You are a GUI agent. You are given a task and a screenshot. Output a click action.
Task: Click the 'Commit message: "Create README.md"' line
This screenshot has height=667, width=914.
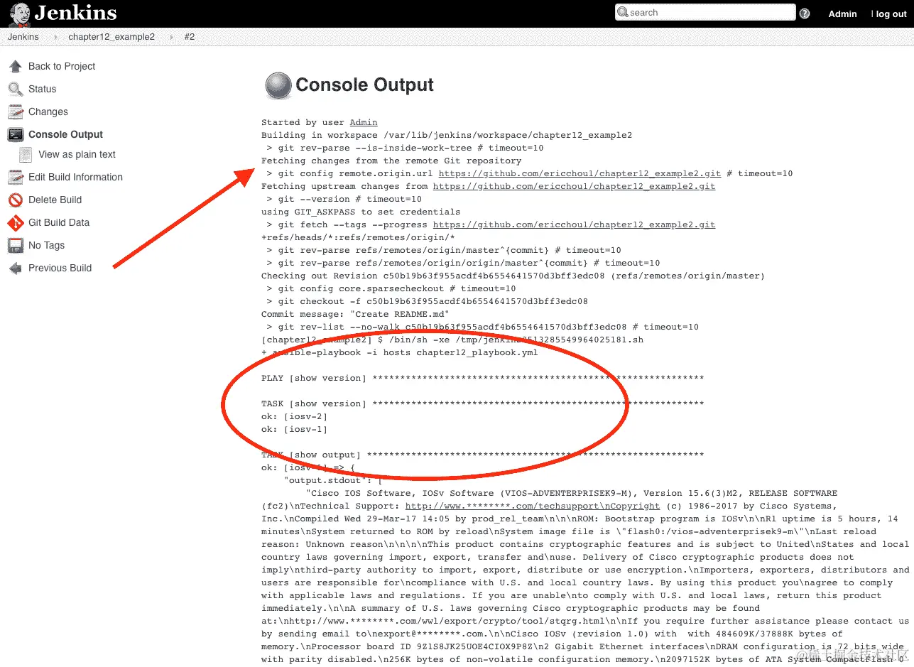355,314
